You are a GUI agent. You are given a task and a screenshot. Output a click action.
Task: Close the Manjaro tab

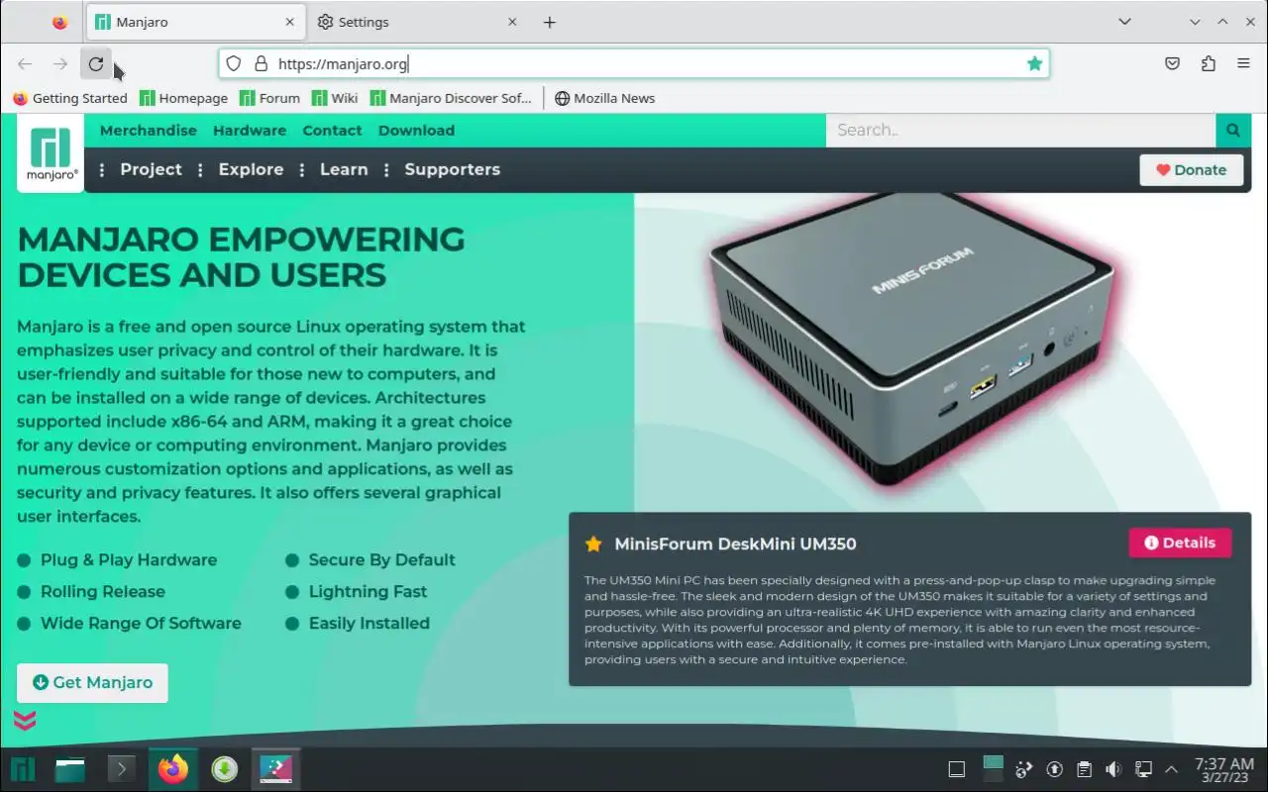click(290, 22)
